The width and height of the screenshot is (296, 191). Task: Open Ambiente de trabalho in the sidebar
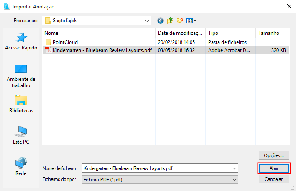pos(21,76)
